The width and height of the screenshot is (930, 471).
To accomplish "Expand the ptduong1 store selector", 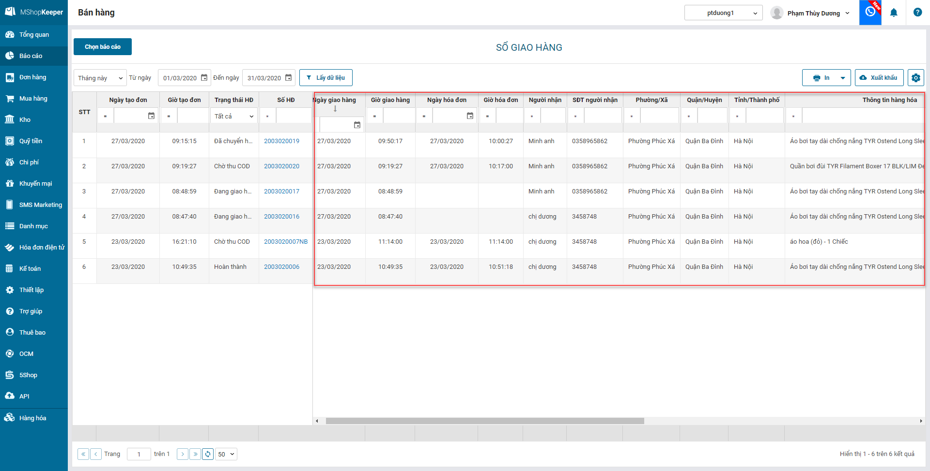I will click(723, 13).
